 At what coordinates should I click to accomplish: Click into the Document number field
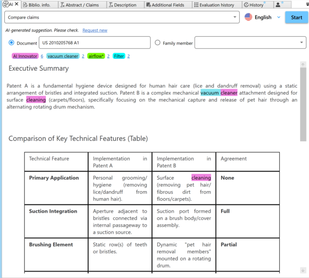[94, 43]
